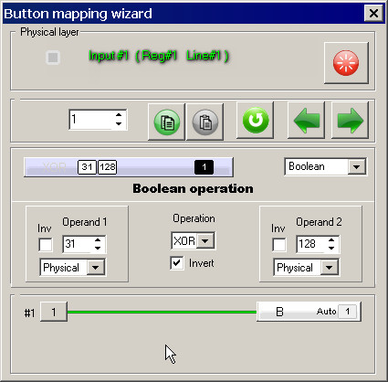388x382 pixels.
Task: Click the black '1' result badge
Action: click(x=204, y=167)
